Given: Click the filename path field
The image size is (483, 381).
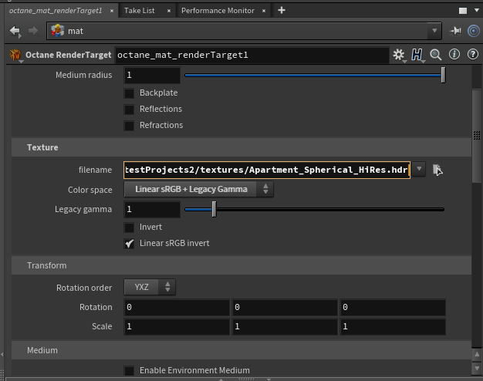Looking at the screenshot, I should click(267, 170).
